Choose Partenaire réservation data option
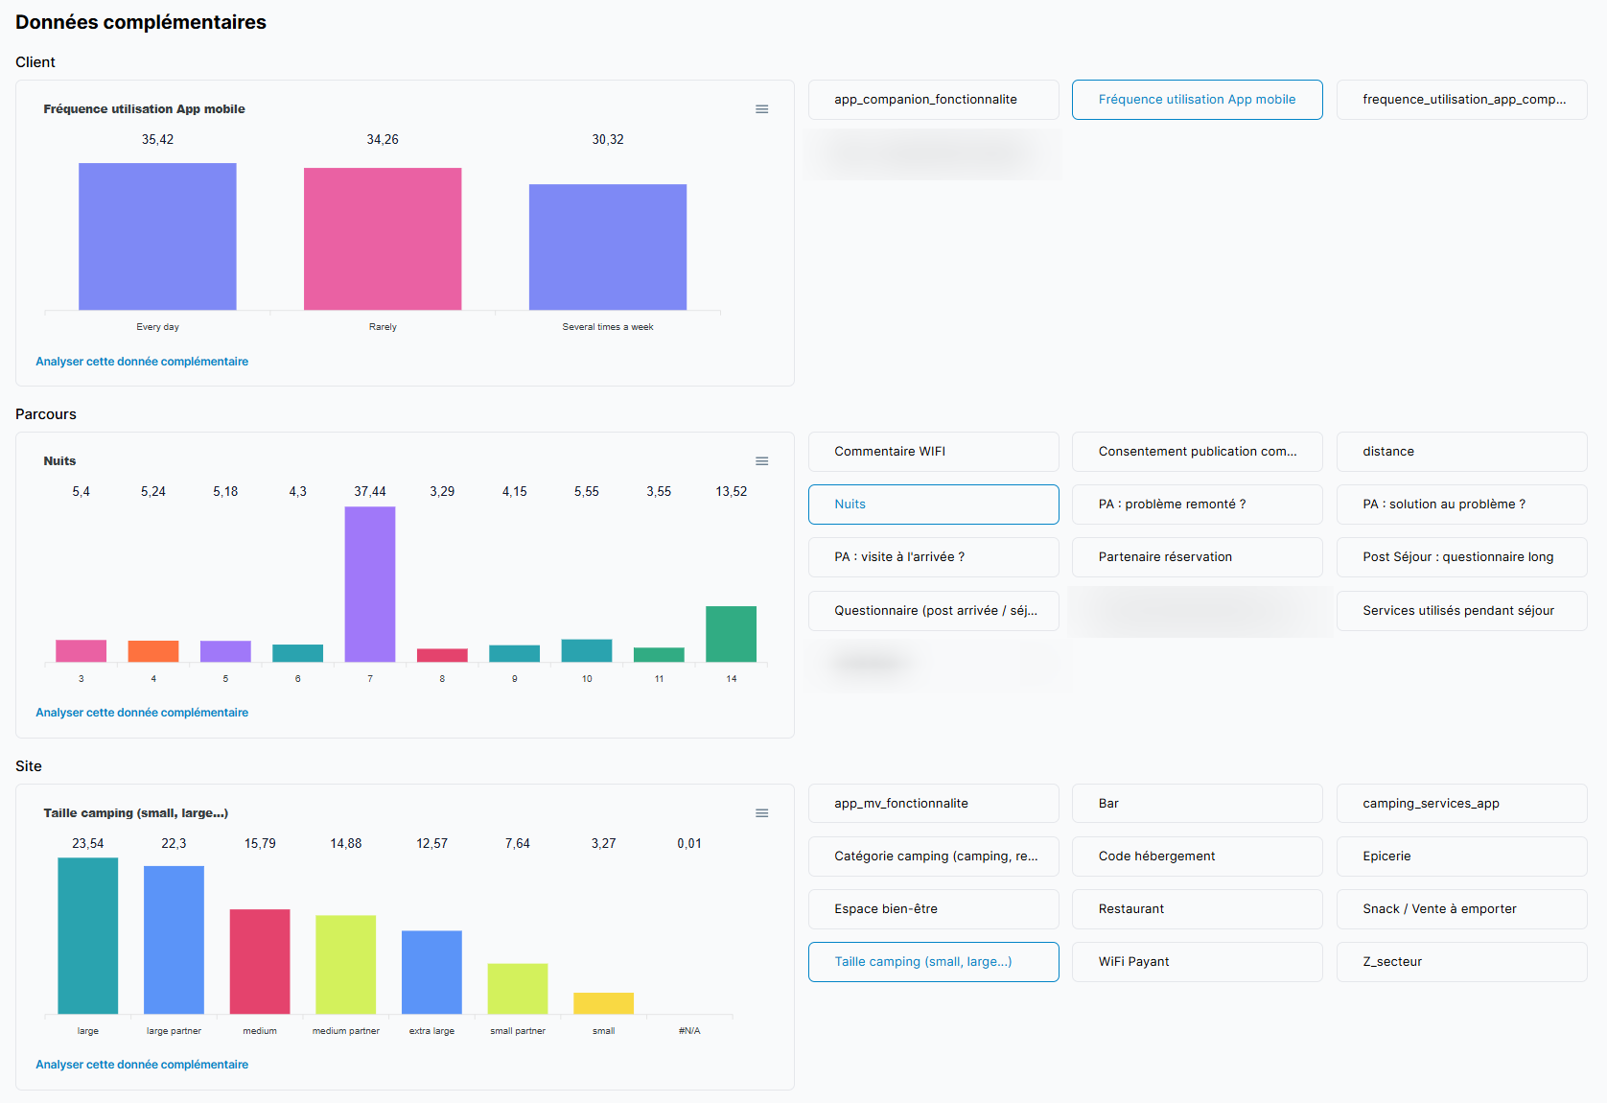Screen dimensions: 1607x1103 [x=1197, y=557]
